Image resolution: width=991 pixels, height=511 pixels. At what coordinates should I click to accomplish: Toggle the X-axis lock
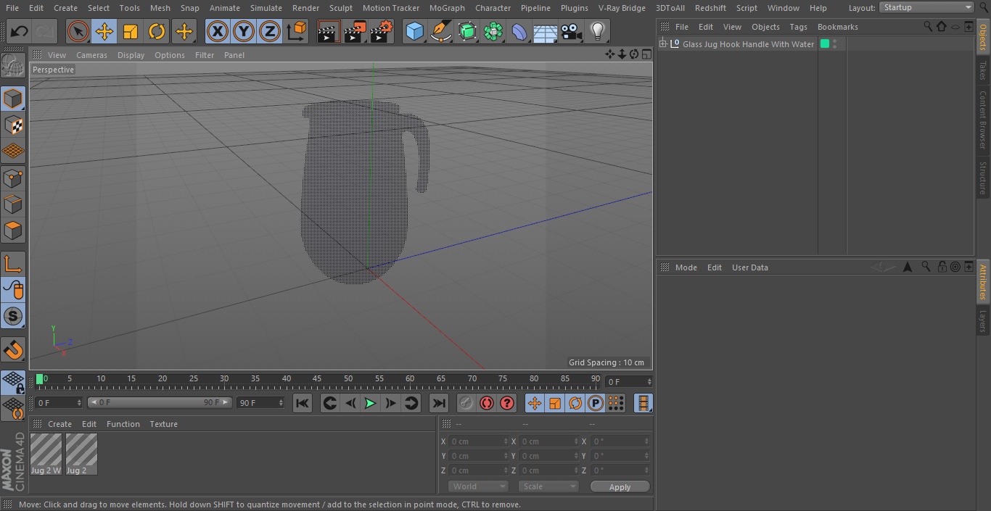pos(217,31)
